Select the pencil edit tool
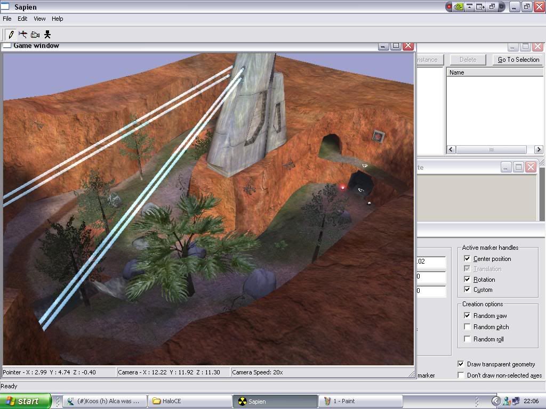This screenshot has width=546, height=409. click(x=11, y=35)
